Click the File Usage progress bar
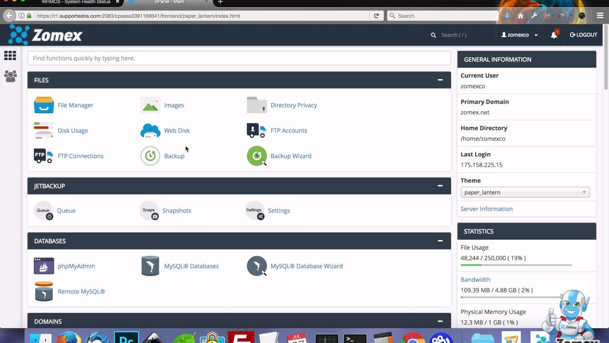The image size is (609, 343). coord(516,265)
